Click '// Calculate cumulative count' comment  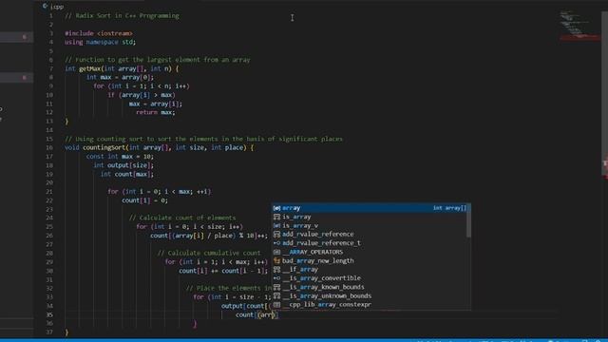pos(209,254)
